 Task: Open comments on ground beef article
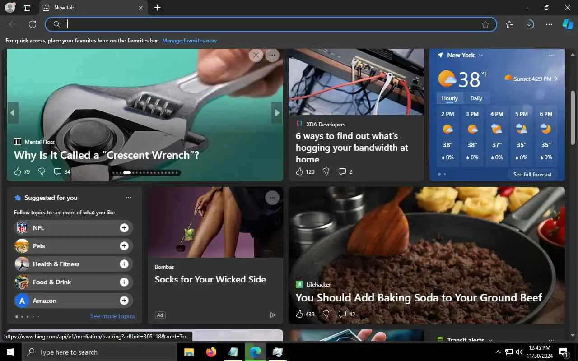(346, 314)
